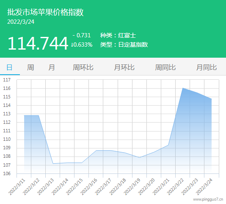
Task: Open the 周同比 tab
Action: [x=165, y=67]
